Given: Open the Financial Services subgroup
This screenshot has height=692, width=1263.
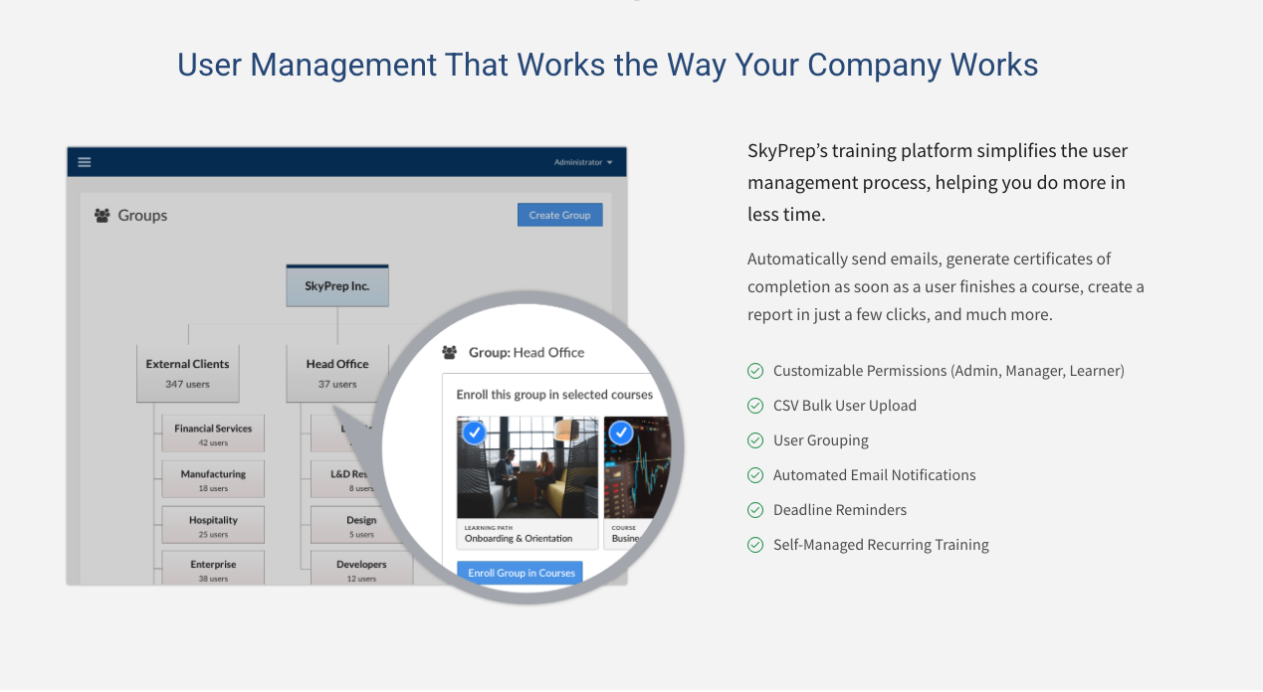Looking at the screenshot, I should 213,433.
